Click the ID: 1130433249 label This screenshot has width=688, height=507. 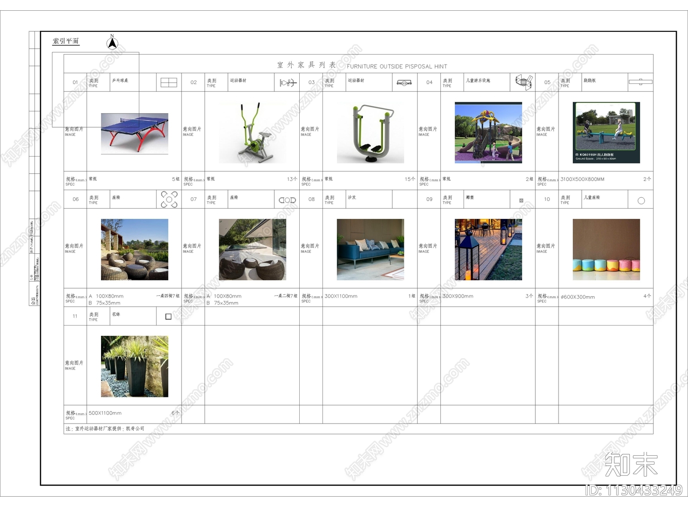634,490
